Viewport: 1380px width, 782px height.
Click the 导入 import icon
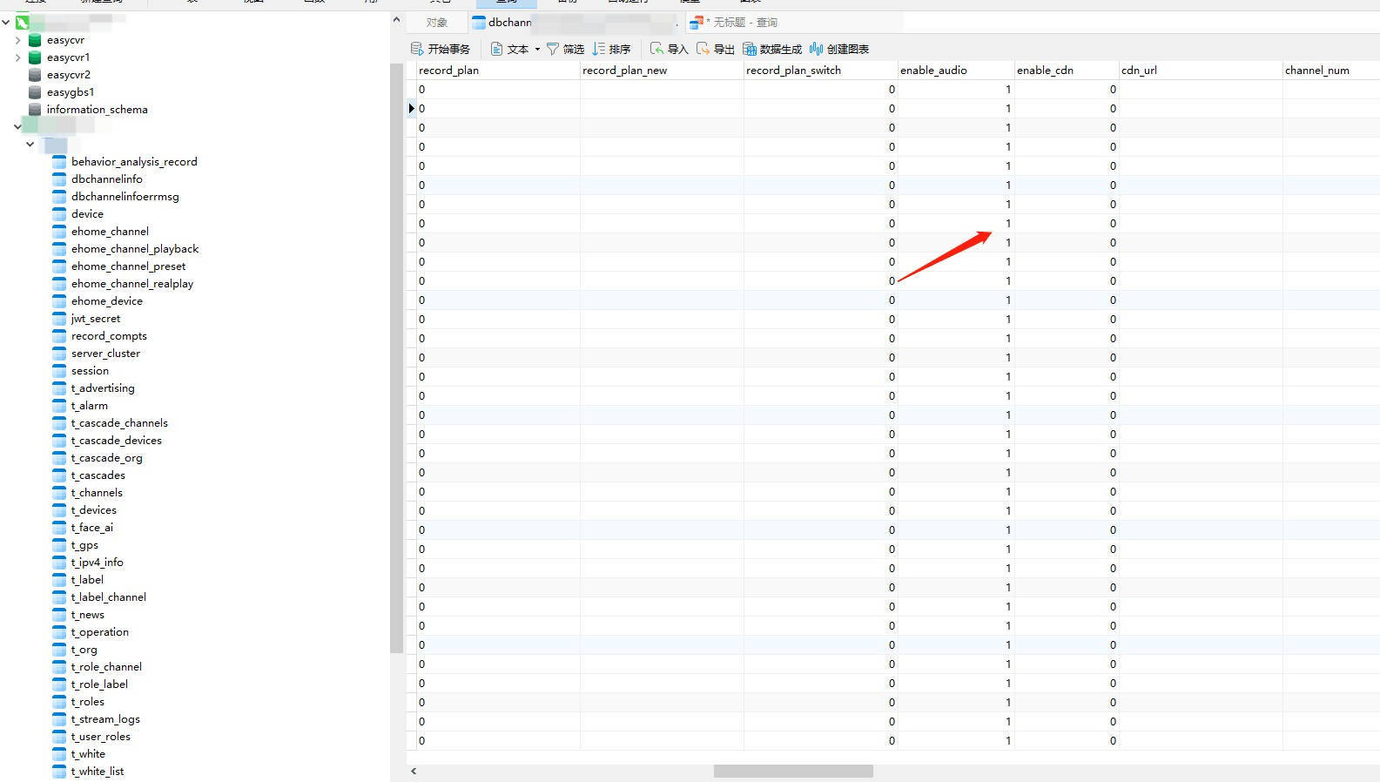[656, 49]
